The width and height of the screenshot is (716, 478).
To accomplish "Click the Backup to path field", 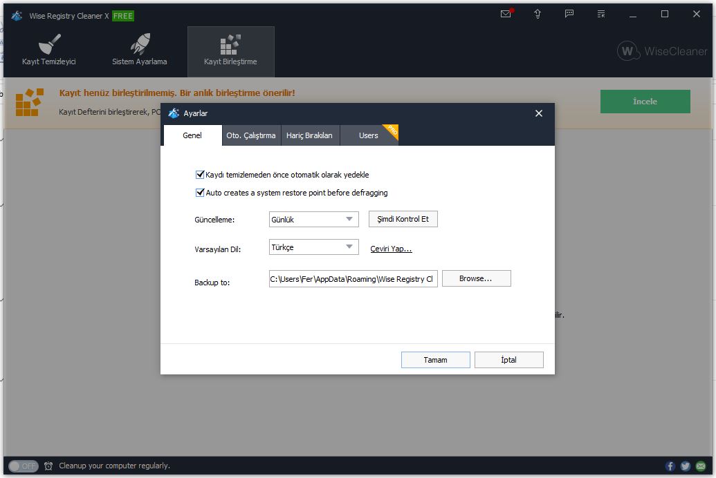I will point(353,278).
